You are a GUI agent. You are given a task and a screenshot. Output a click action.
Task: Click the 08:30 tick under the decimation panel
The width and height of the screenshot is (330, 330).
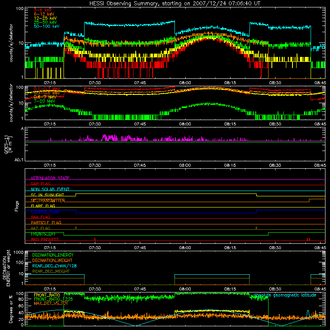tap(275, 289)
